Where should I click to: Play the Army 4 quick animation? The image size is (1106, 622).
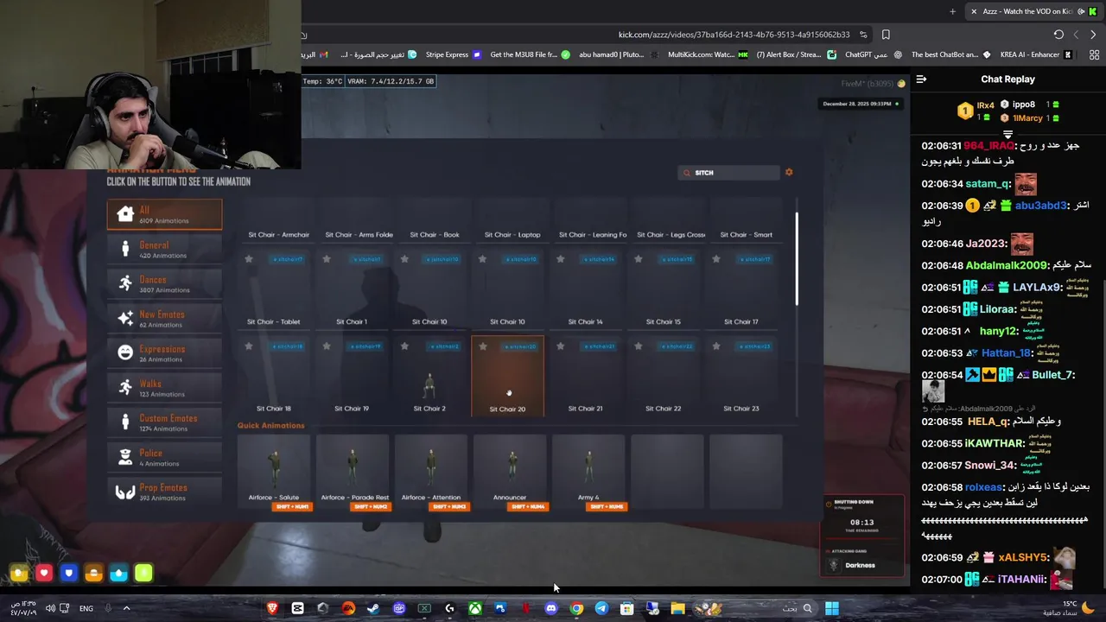click(588, 473)
